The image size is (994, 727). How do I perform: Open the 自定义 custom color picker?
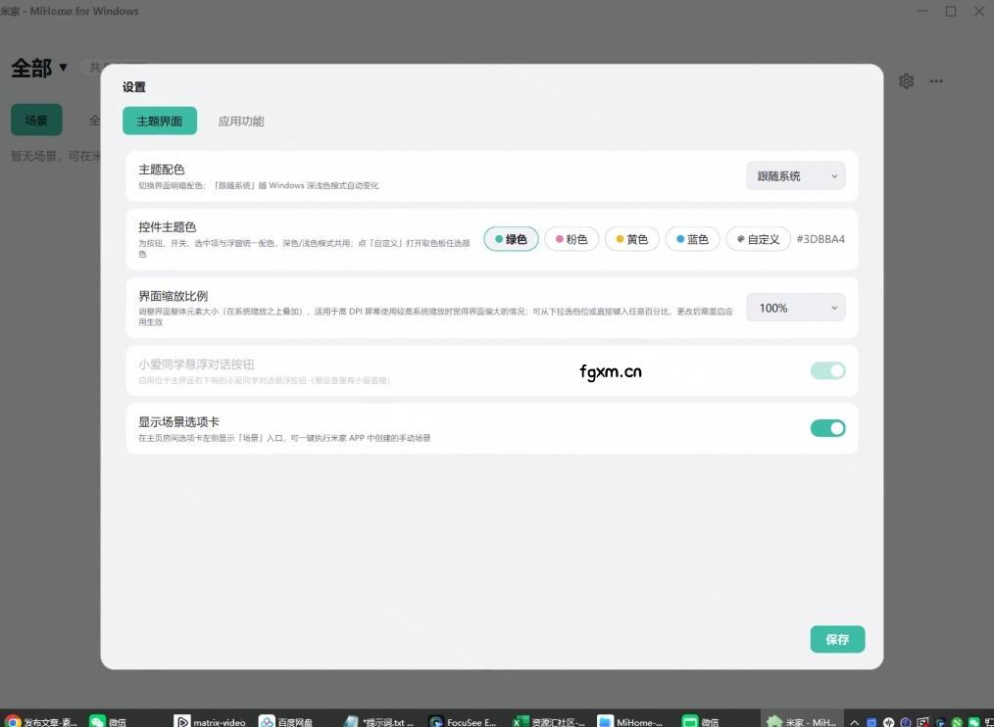click(x=758, y=239)
